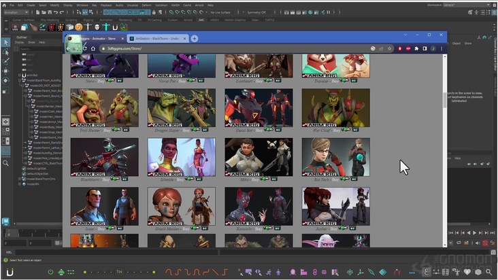Click the orange number 5 shelf icon
This screenshot has height=280, width=498.
(x=79, y=27)
